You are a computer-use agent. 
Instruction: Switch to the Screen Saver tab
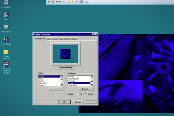[52, 39]
